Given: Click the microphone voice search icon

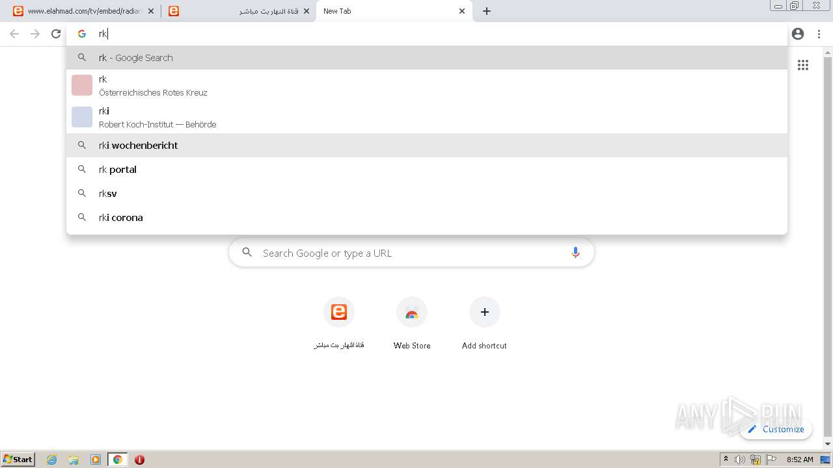Looking at the screenshot, I should pyautogui.click(x=575, y=253).
